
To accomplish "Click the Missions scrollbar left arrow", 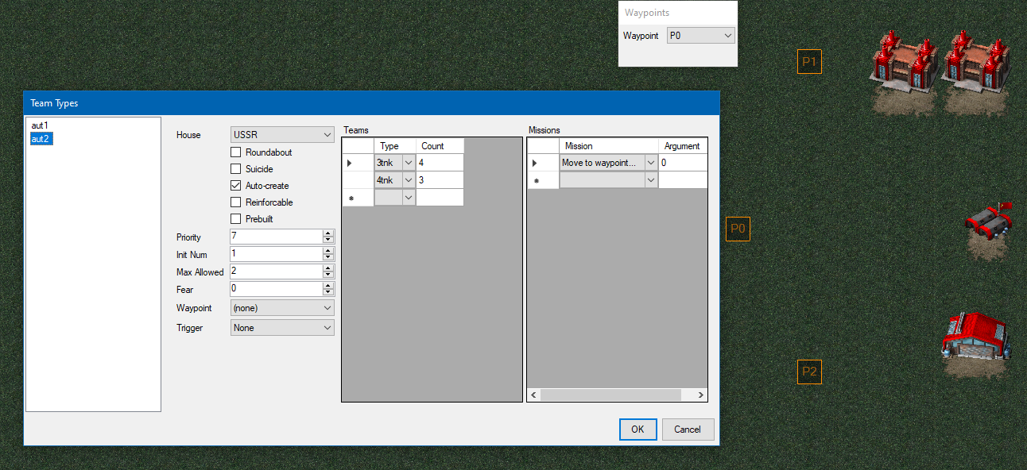I will pyautogui.click(x=533, y=395).
